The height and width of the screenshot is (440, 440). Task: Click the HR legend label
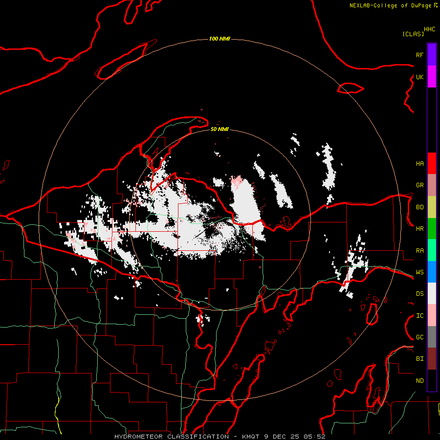[419, 229]
